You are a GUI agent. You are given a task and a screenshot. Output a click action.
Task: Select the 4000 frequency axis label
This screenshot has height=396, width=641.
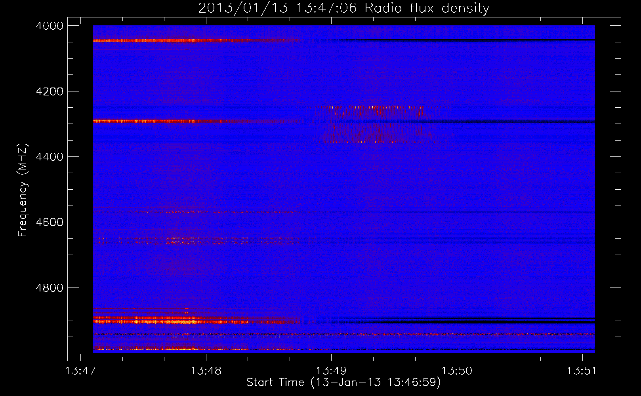point(50,26)
